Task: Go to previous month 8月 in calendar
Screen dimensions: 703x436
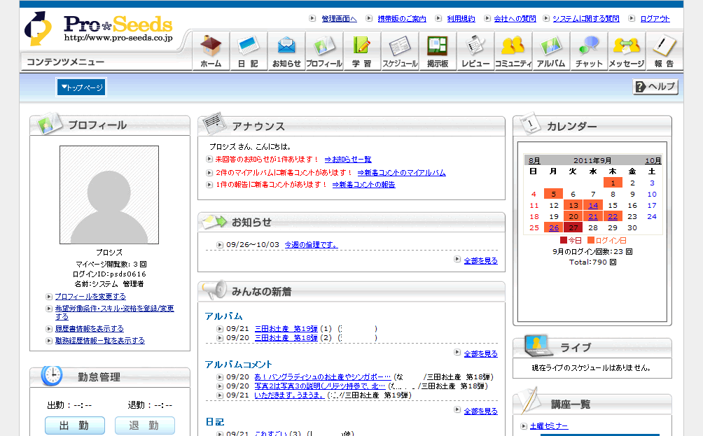Action: pos(534,160)
